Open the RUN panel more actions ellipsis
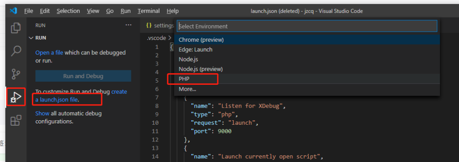Screen dimensions: 459x162 128,25
